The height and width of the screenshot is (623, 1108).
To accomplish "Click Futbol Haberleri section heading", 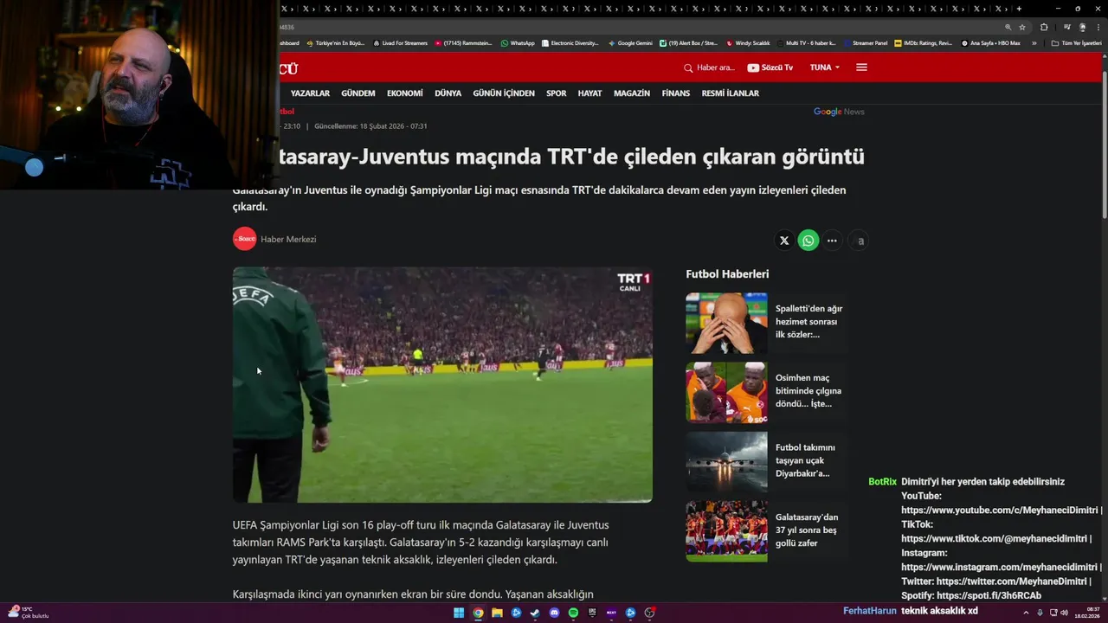I will point(727,273).
